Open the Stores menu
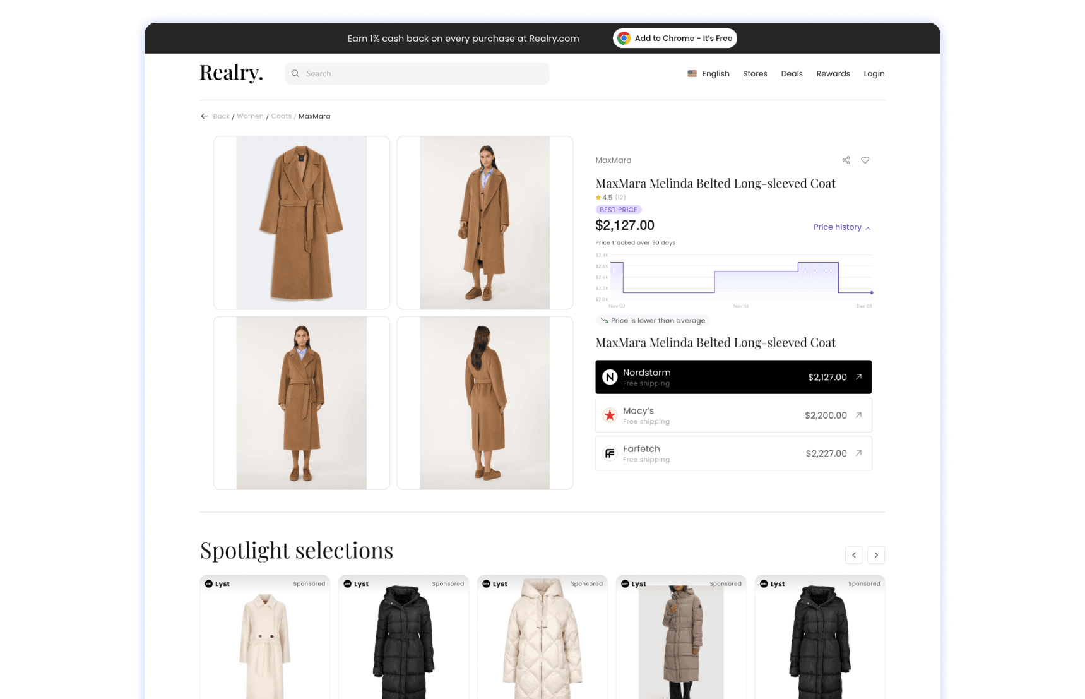 click(x=755, y=74)
